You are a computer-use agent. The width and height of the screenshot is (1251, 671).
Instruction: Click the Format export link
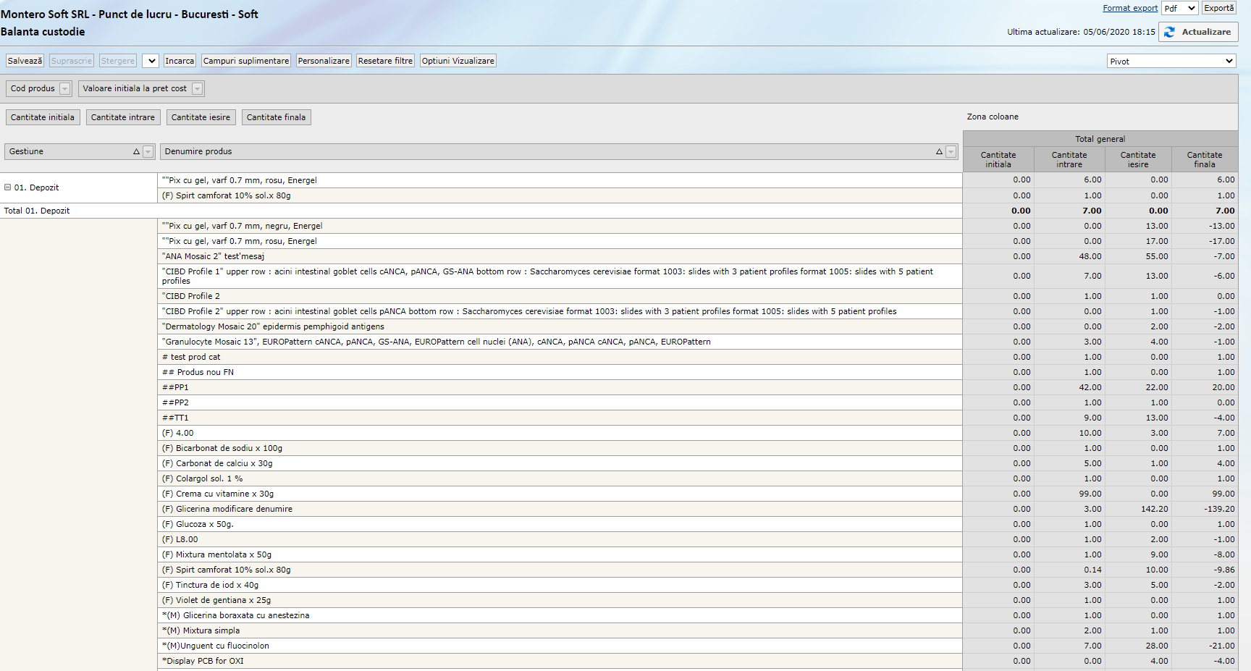1129,9
